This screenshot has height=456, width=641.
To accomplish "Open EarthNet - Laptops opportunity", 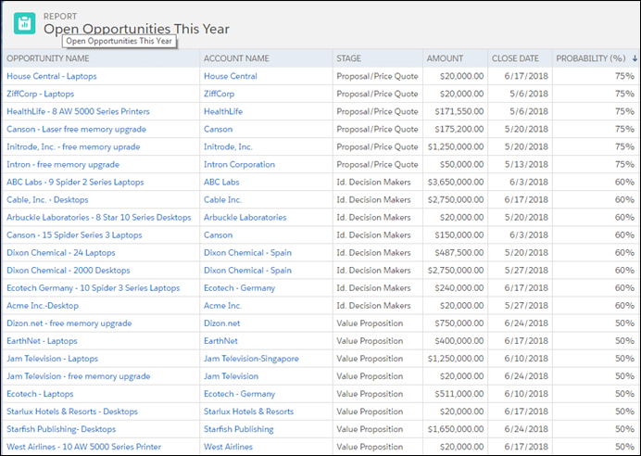I will tap(42, 341).
